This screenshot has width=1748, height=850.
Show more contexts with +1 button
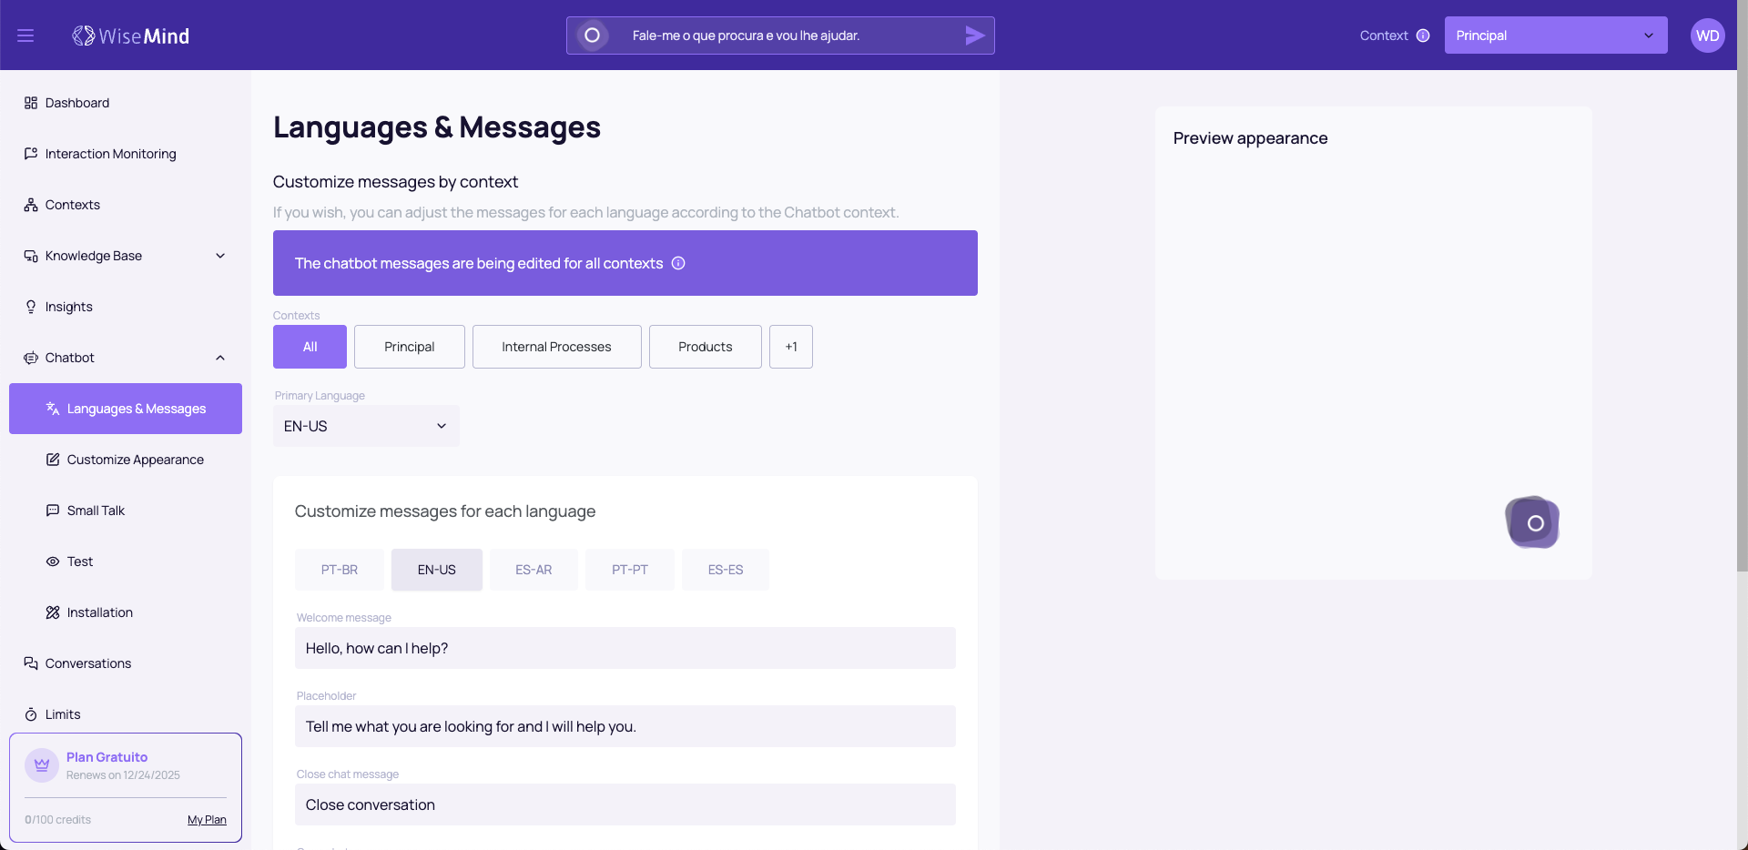790,347
